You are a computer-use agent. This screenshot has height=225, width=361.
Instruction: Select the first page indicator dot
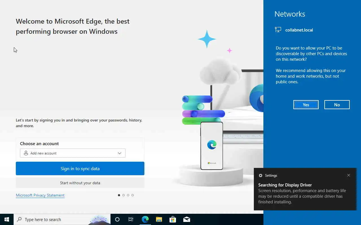coord(119,195)
